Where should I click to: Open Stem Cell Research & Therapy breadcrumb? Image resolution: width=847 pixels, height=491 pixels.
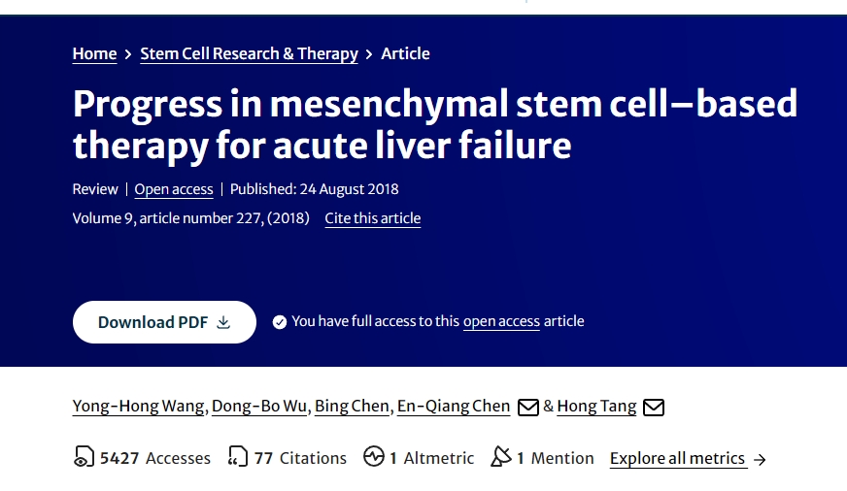pos(249,54)
